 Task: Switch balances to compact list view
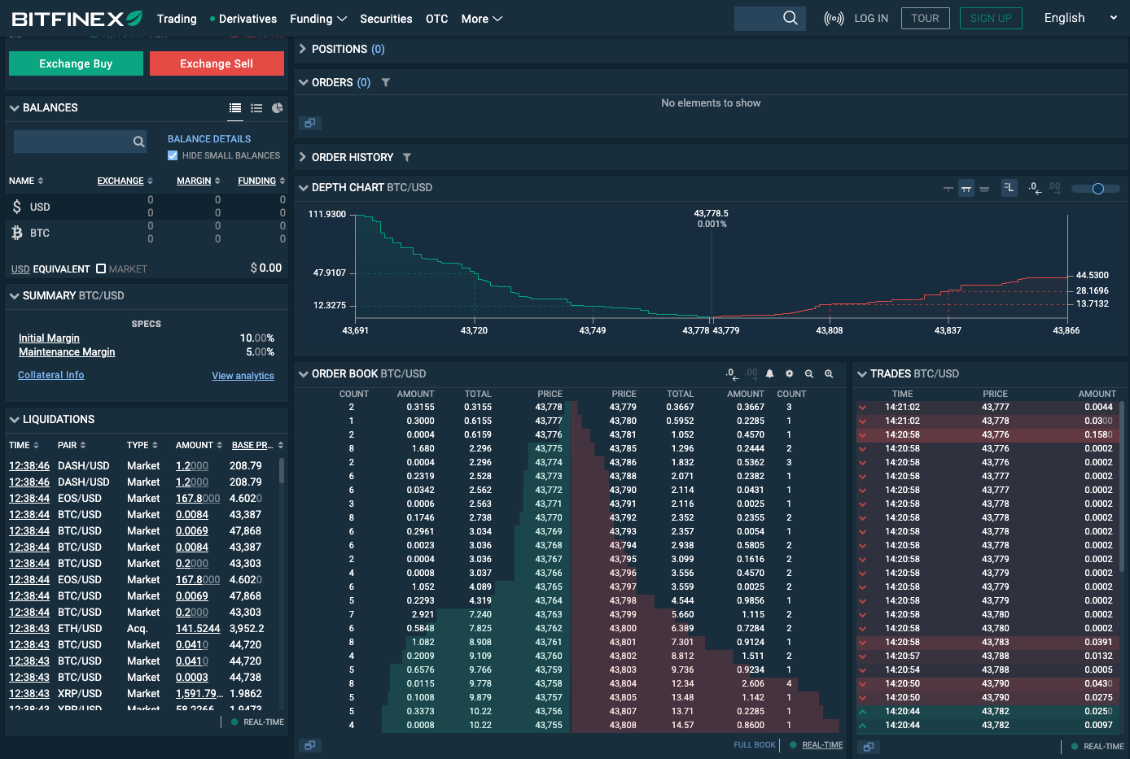point(256,107)
